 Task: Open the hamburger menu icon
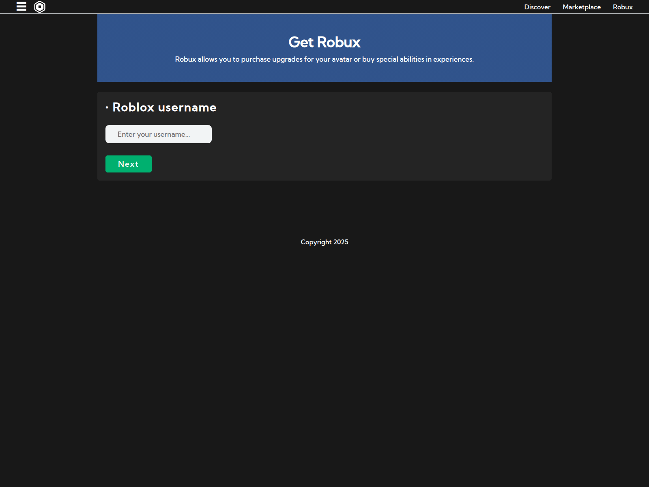tap(21, 6)
